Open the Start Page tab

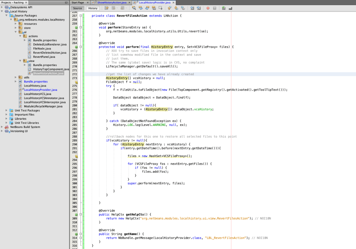(x=77, y=2)
